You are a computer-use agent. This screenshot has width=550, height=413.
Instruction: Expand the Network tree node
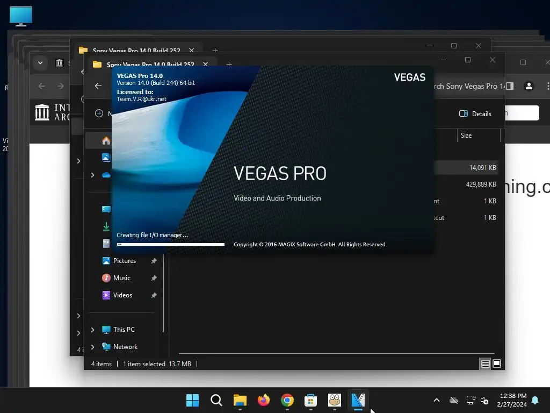pos(92,347)
